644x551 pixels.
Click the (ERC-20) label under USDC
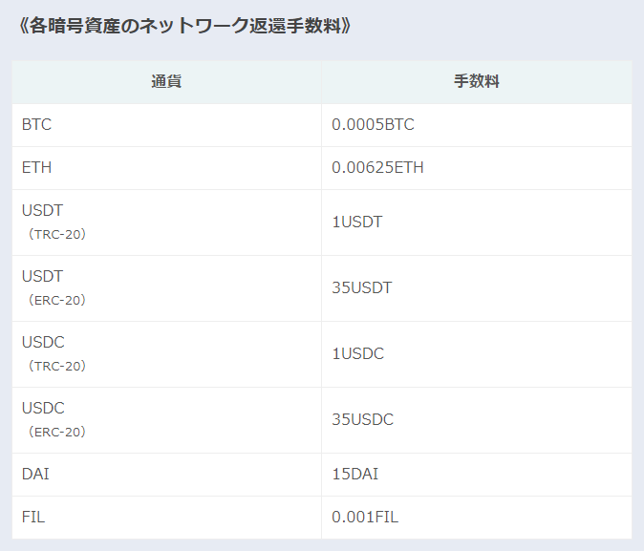(x=56, y=432)
